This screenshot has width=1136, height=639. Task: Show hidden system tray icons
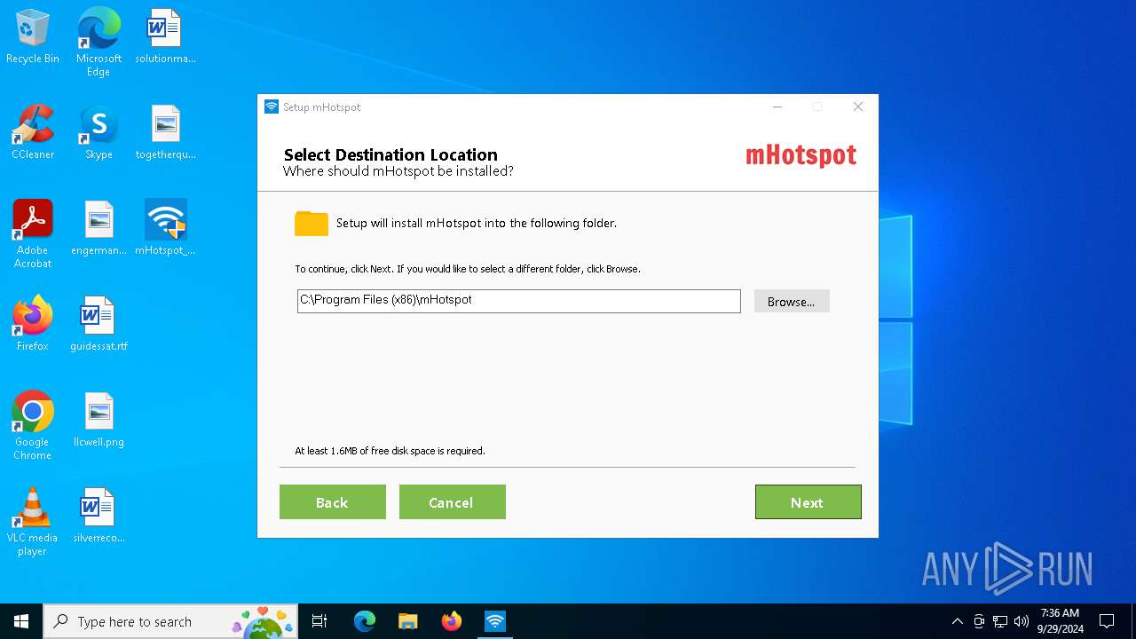[957, 621]
